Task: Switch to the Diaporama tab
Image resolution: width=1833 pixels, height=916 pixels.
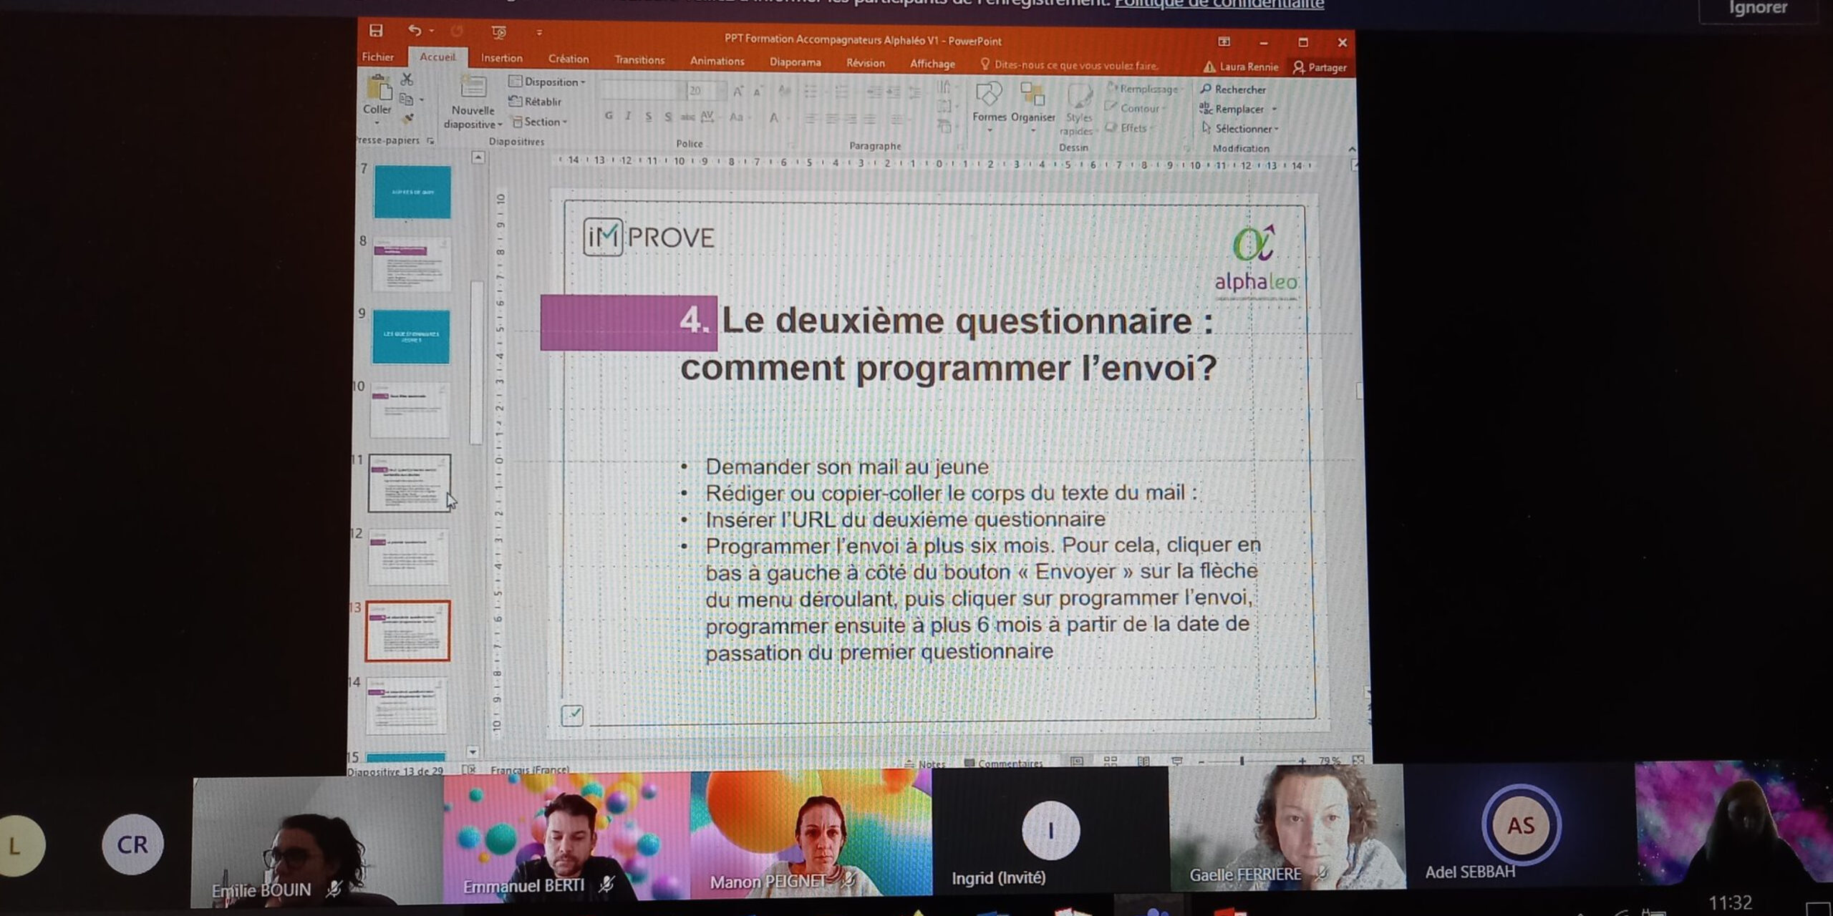Action: pos(795,62)
